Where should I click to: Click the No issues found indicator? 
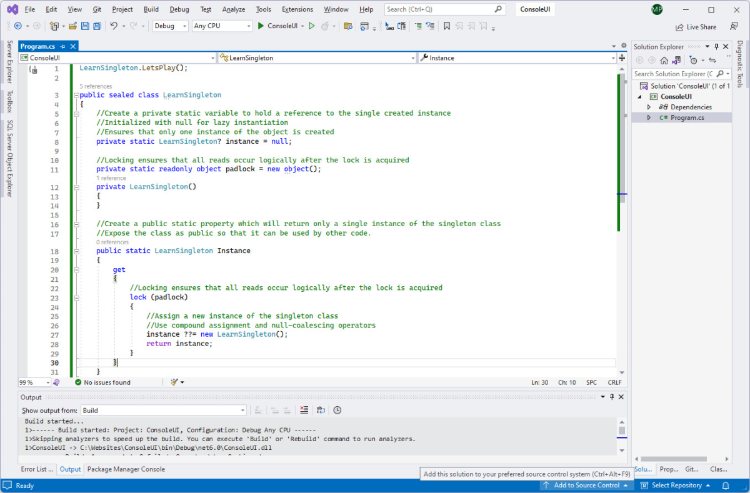[x=102, y=382]
